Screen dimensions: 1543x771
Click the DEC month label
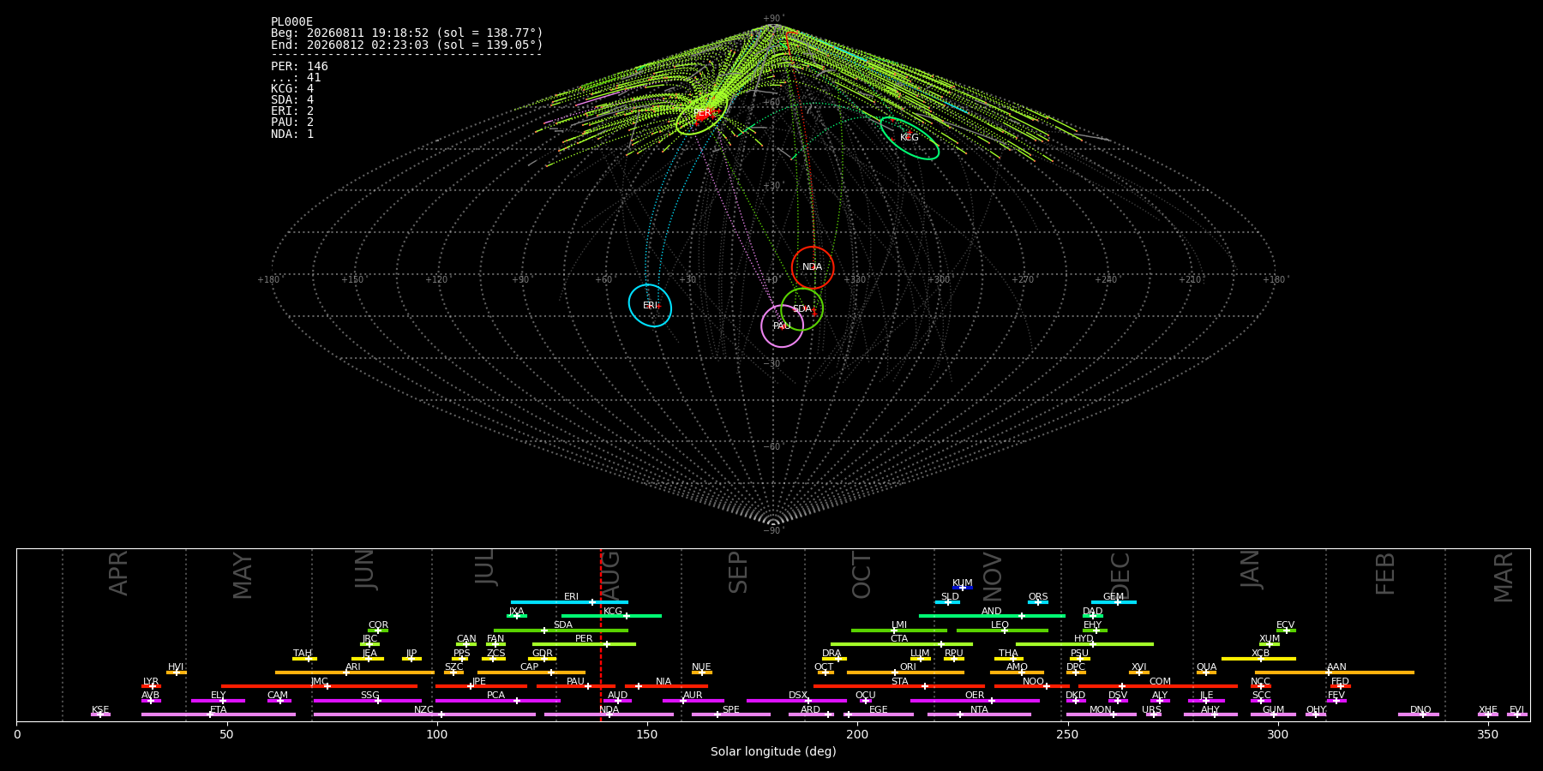pos(1120,575)
